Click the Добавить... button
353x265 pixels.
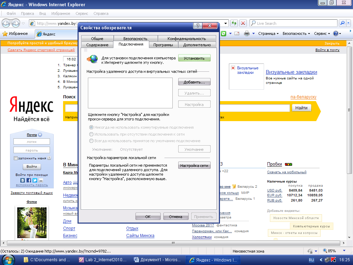[194, 82]
